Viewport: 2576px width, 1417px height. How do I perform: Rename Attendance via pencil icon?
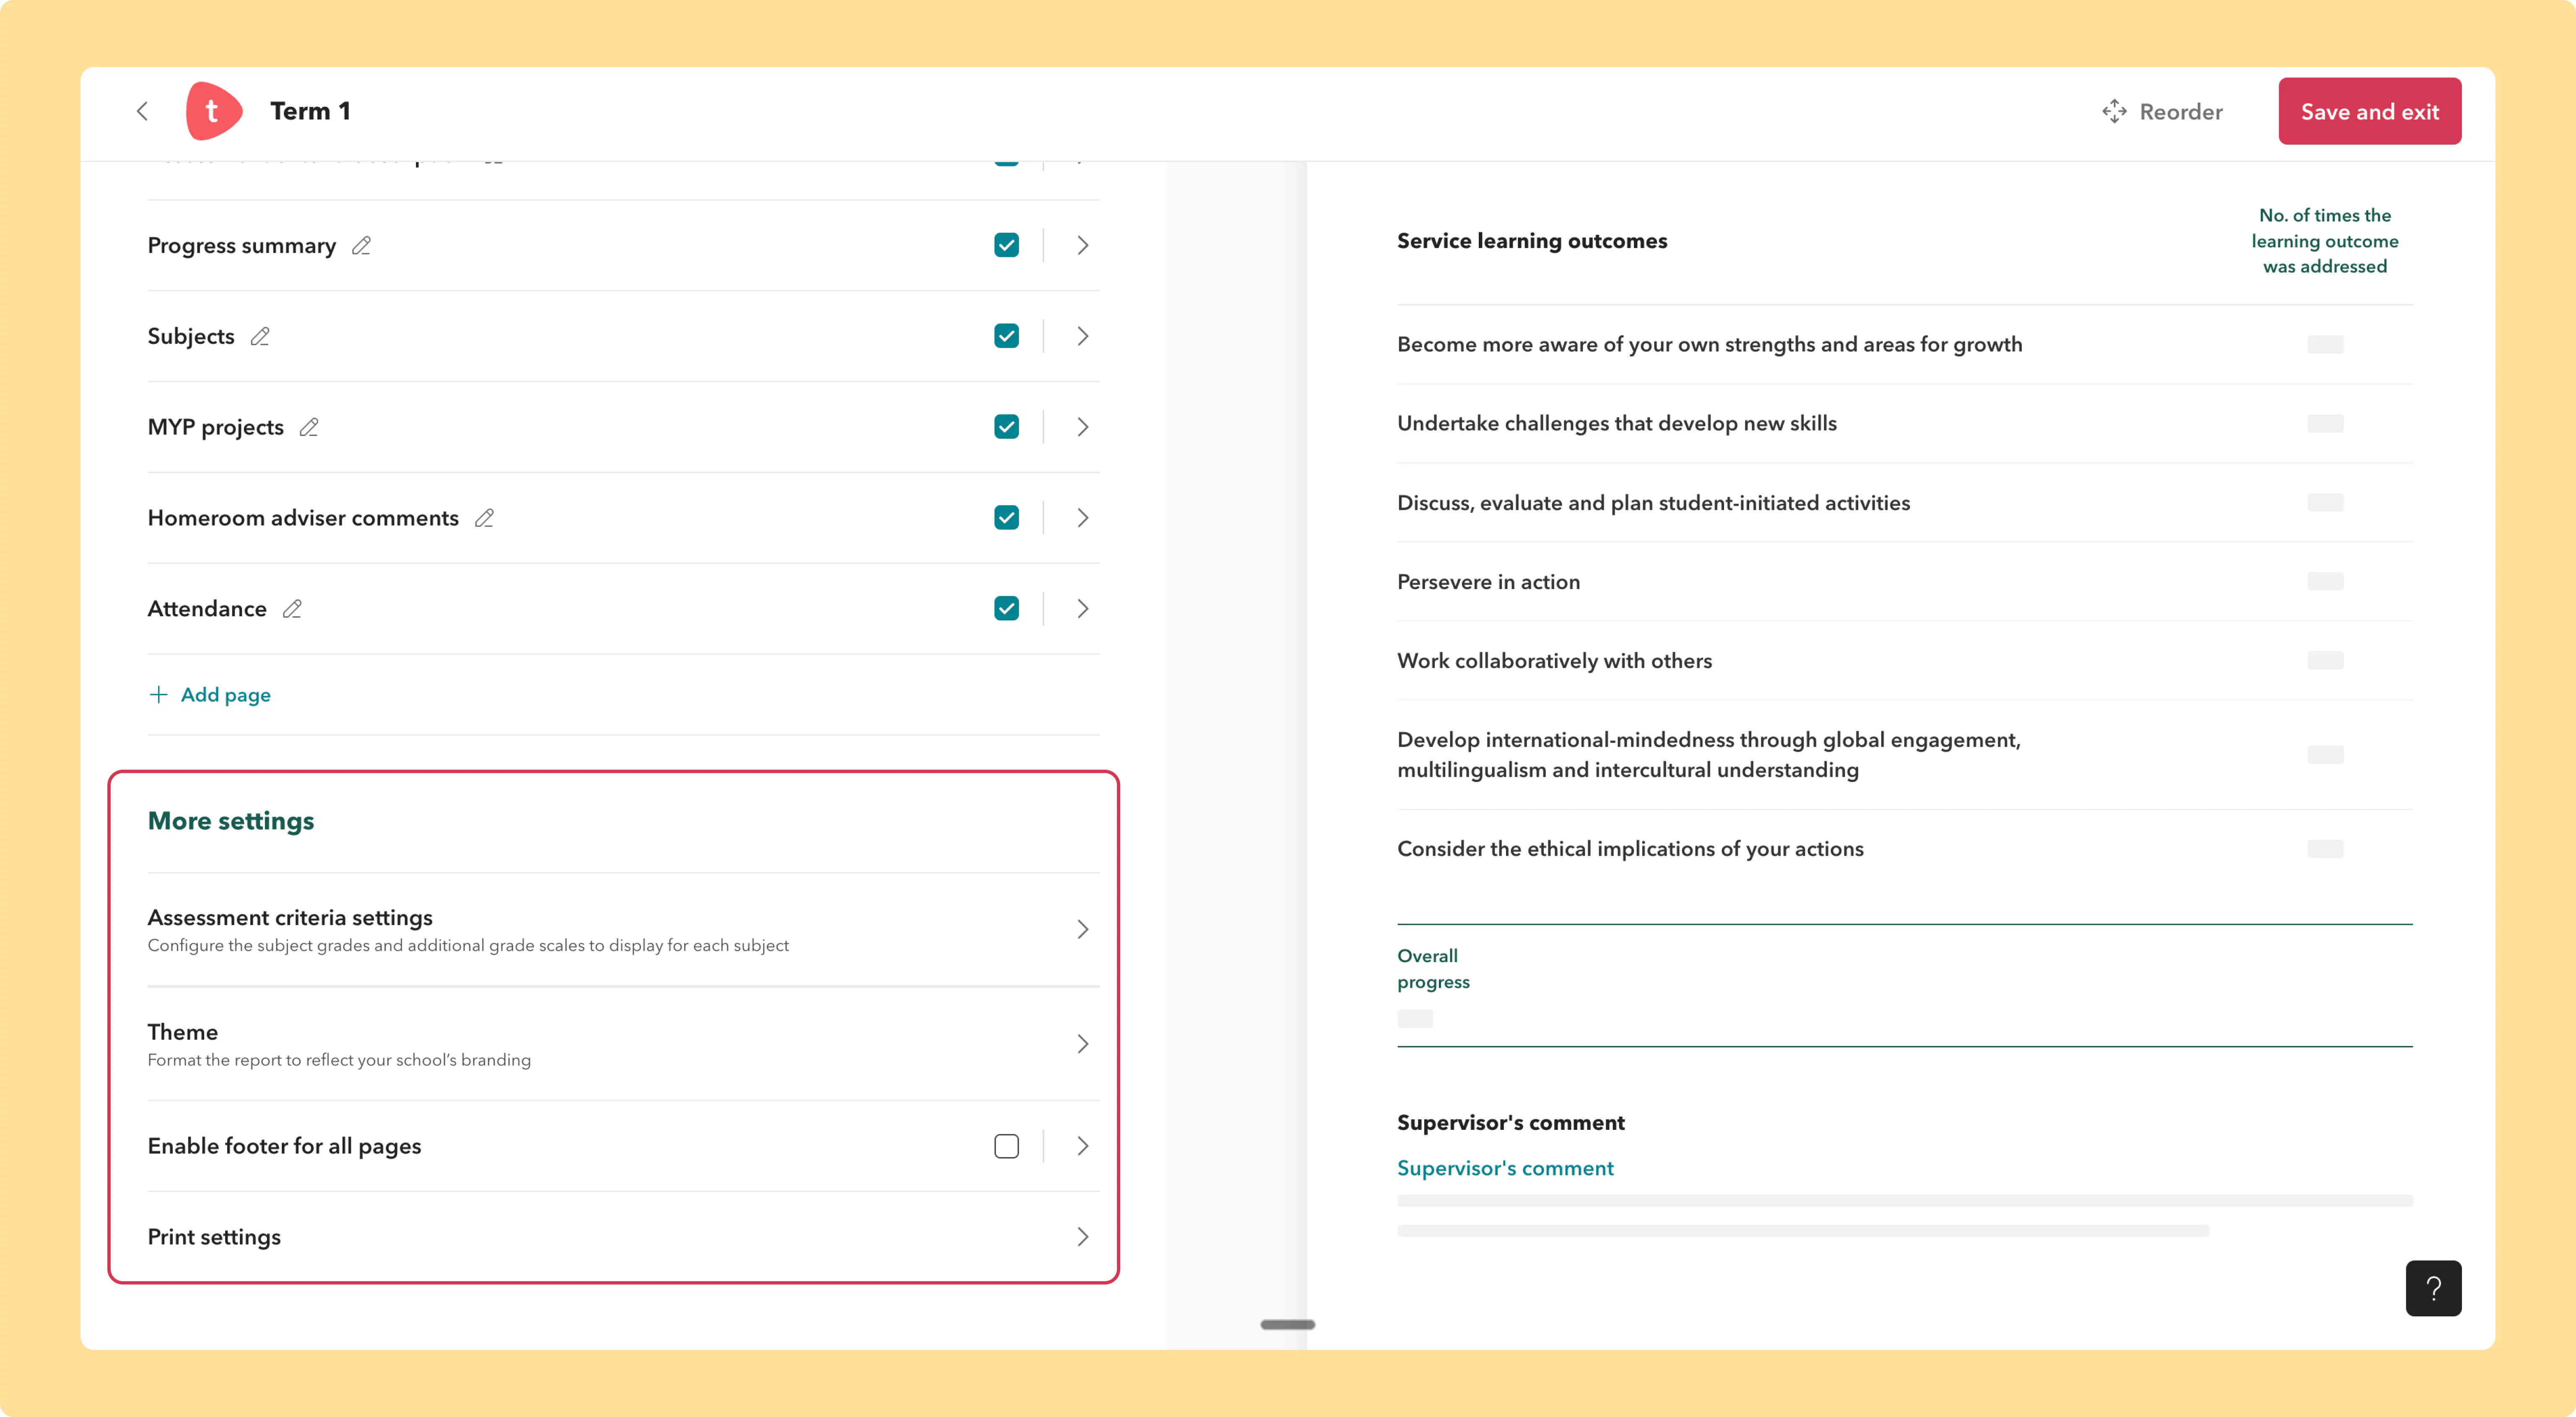click(x=292, y=609)
